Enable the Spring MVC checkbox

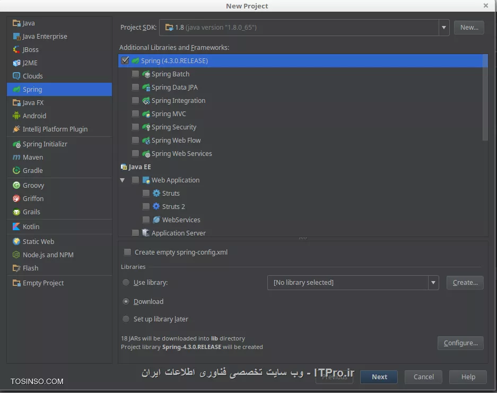[x=135, y=113]
